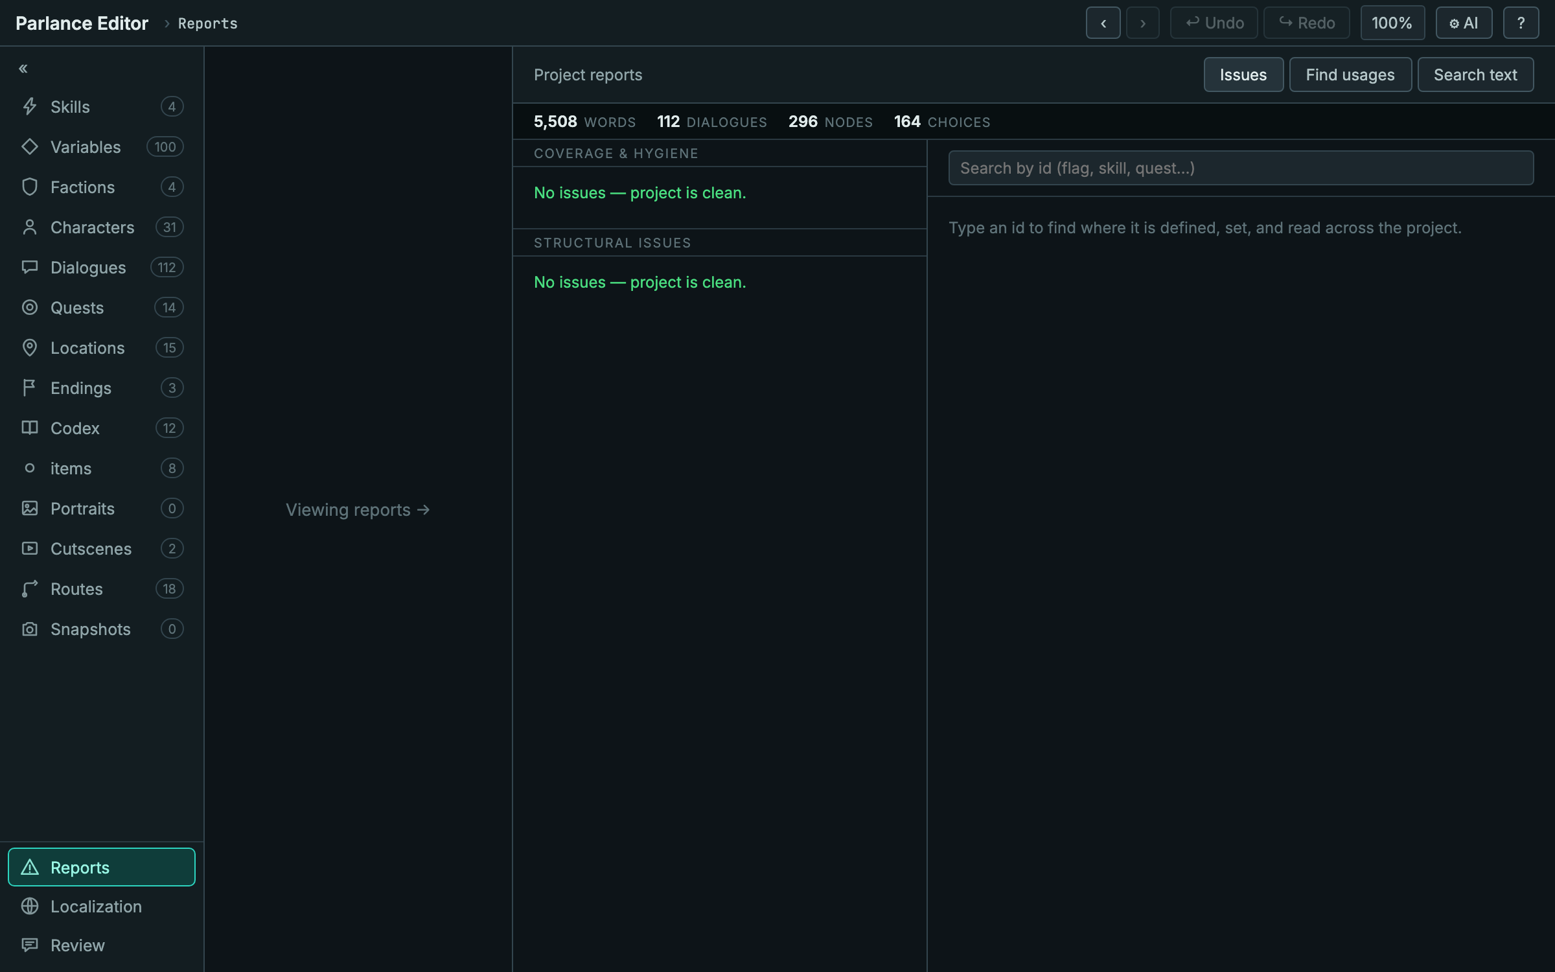Collapse the sidebar with the double-chevron icon
Screen dimensions: 1555x972
23,69
